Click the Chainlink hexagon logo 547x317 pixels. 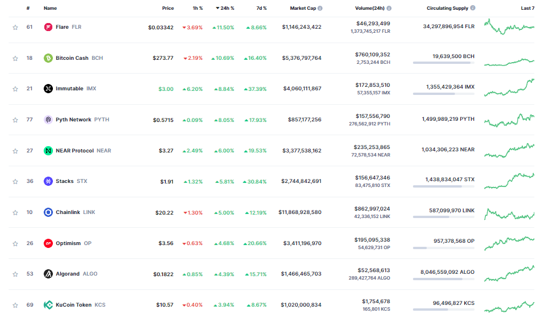point(48,212)
